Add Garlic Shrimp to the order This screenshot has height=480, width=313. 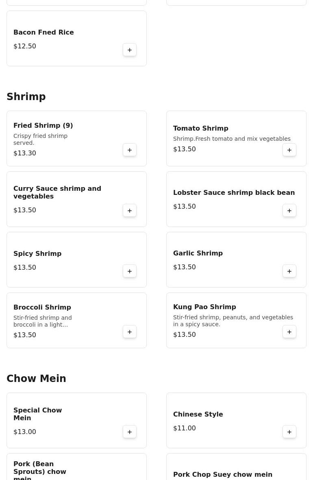(x=289, y=271)
